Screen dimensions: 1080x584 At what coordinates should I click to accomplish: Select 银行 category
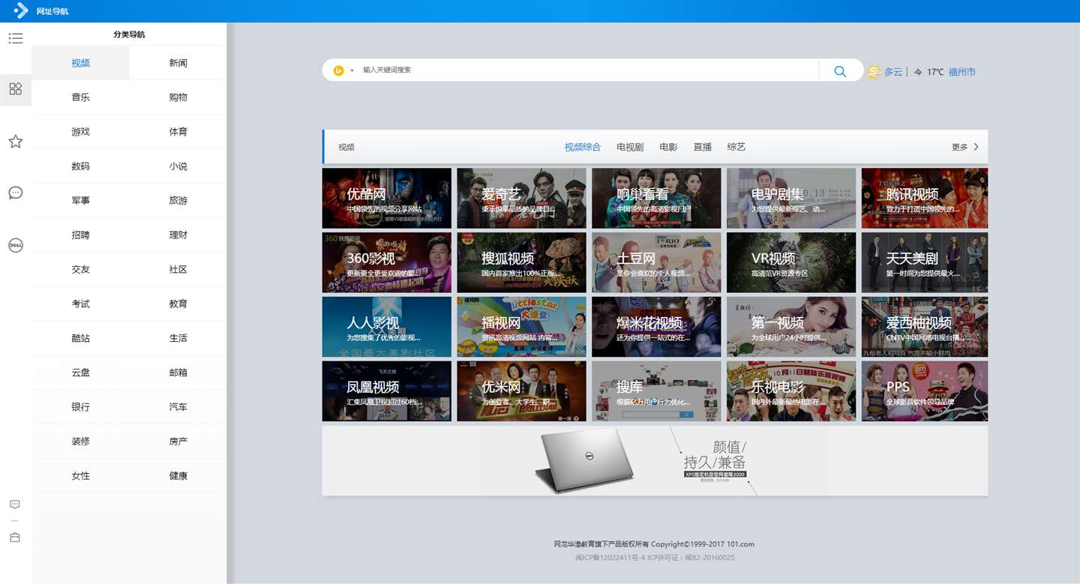[80, 407]
